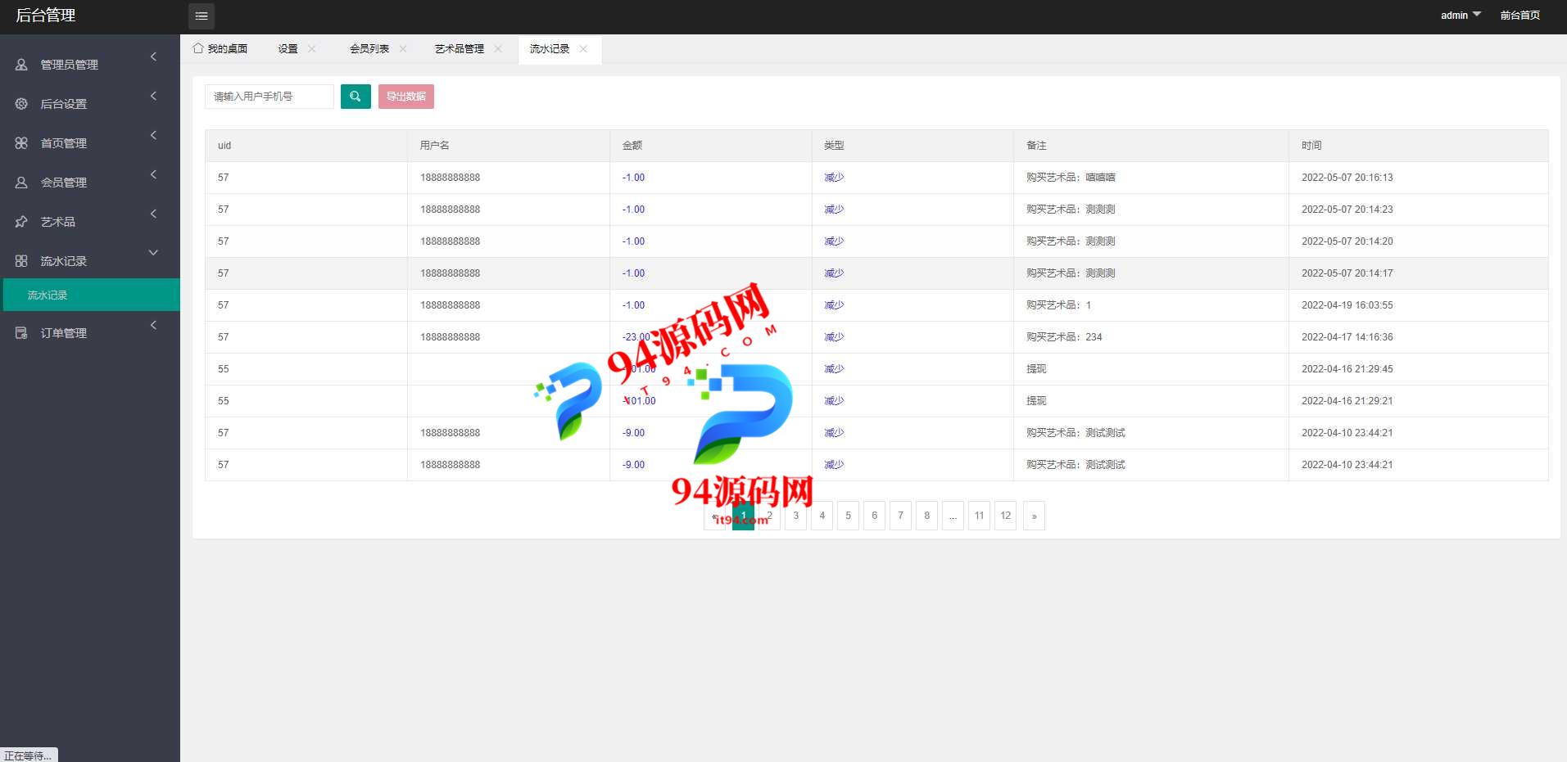Click the home icon on 我的桌面 tab
The image size is (1567, 762).
click(198, 48)
